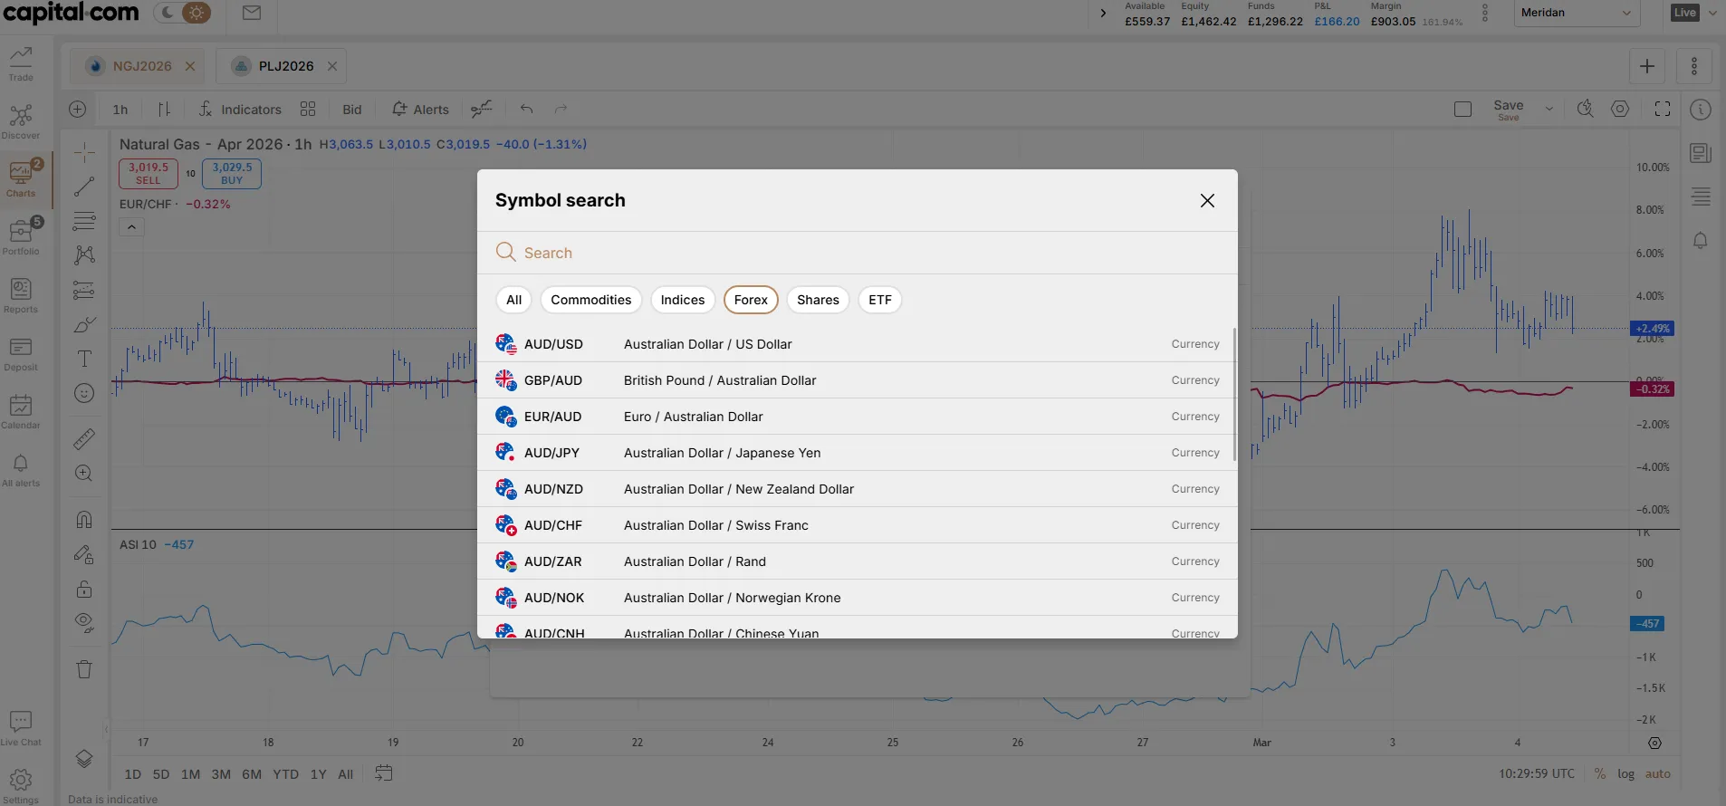
Task: Collapse the chart legend chevron
Action: point(131,227)
